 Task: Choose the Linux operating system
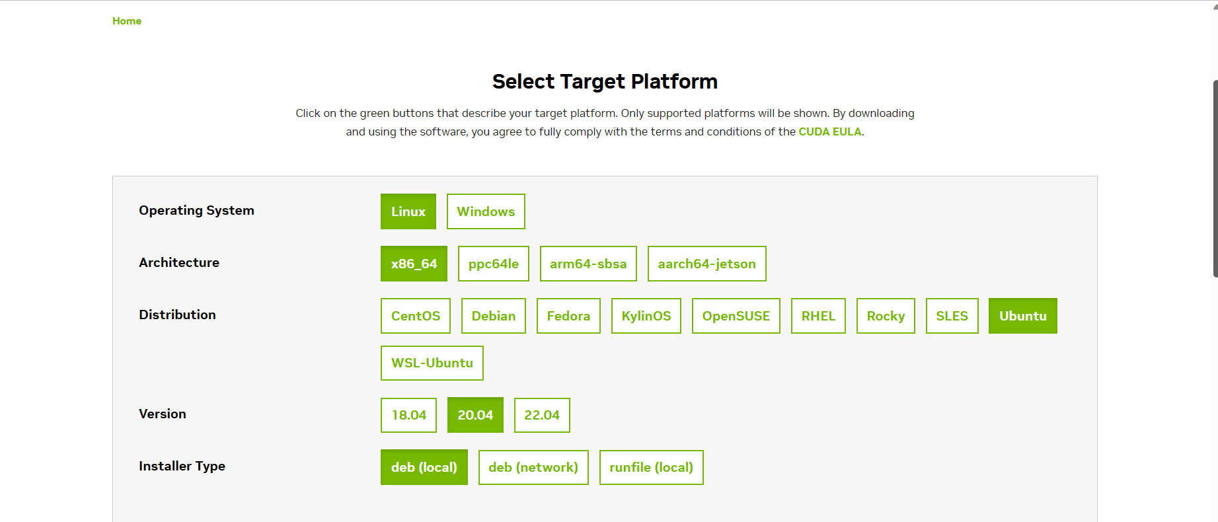pos(408,211)
